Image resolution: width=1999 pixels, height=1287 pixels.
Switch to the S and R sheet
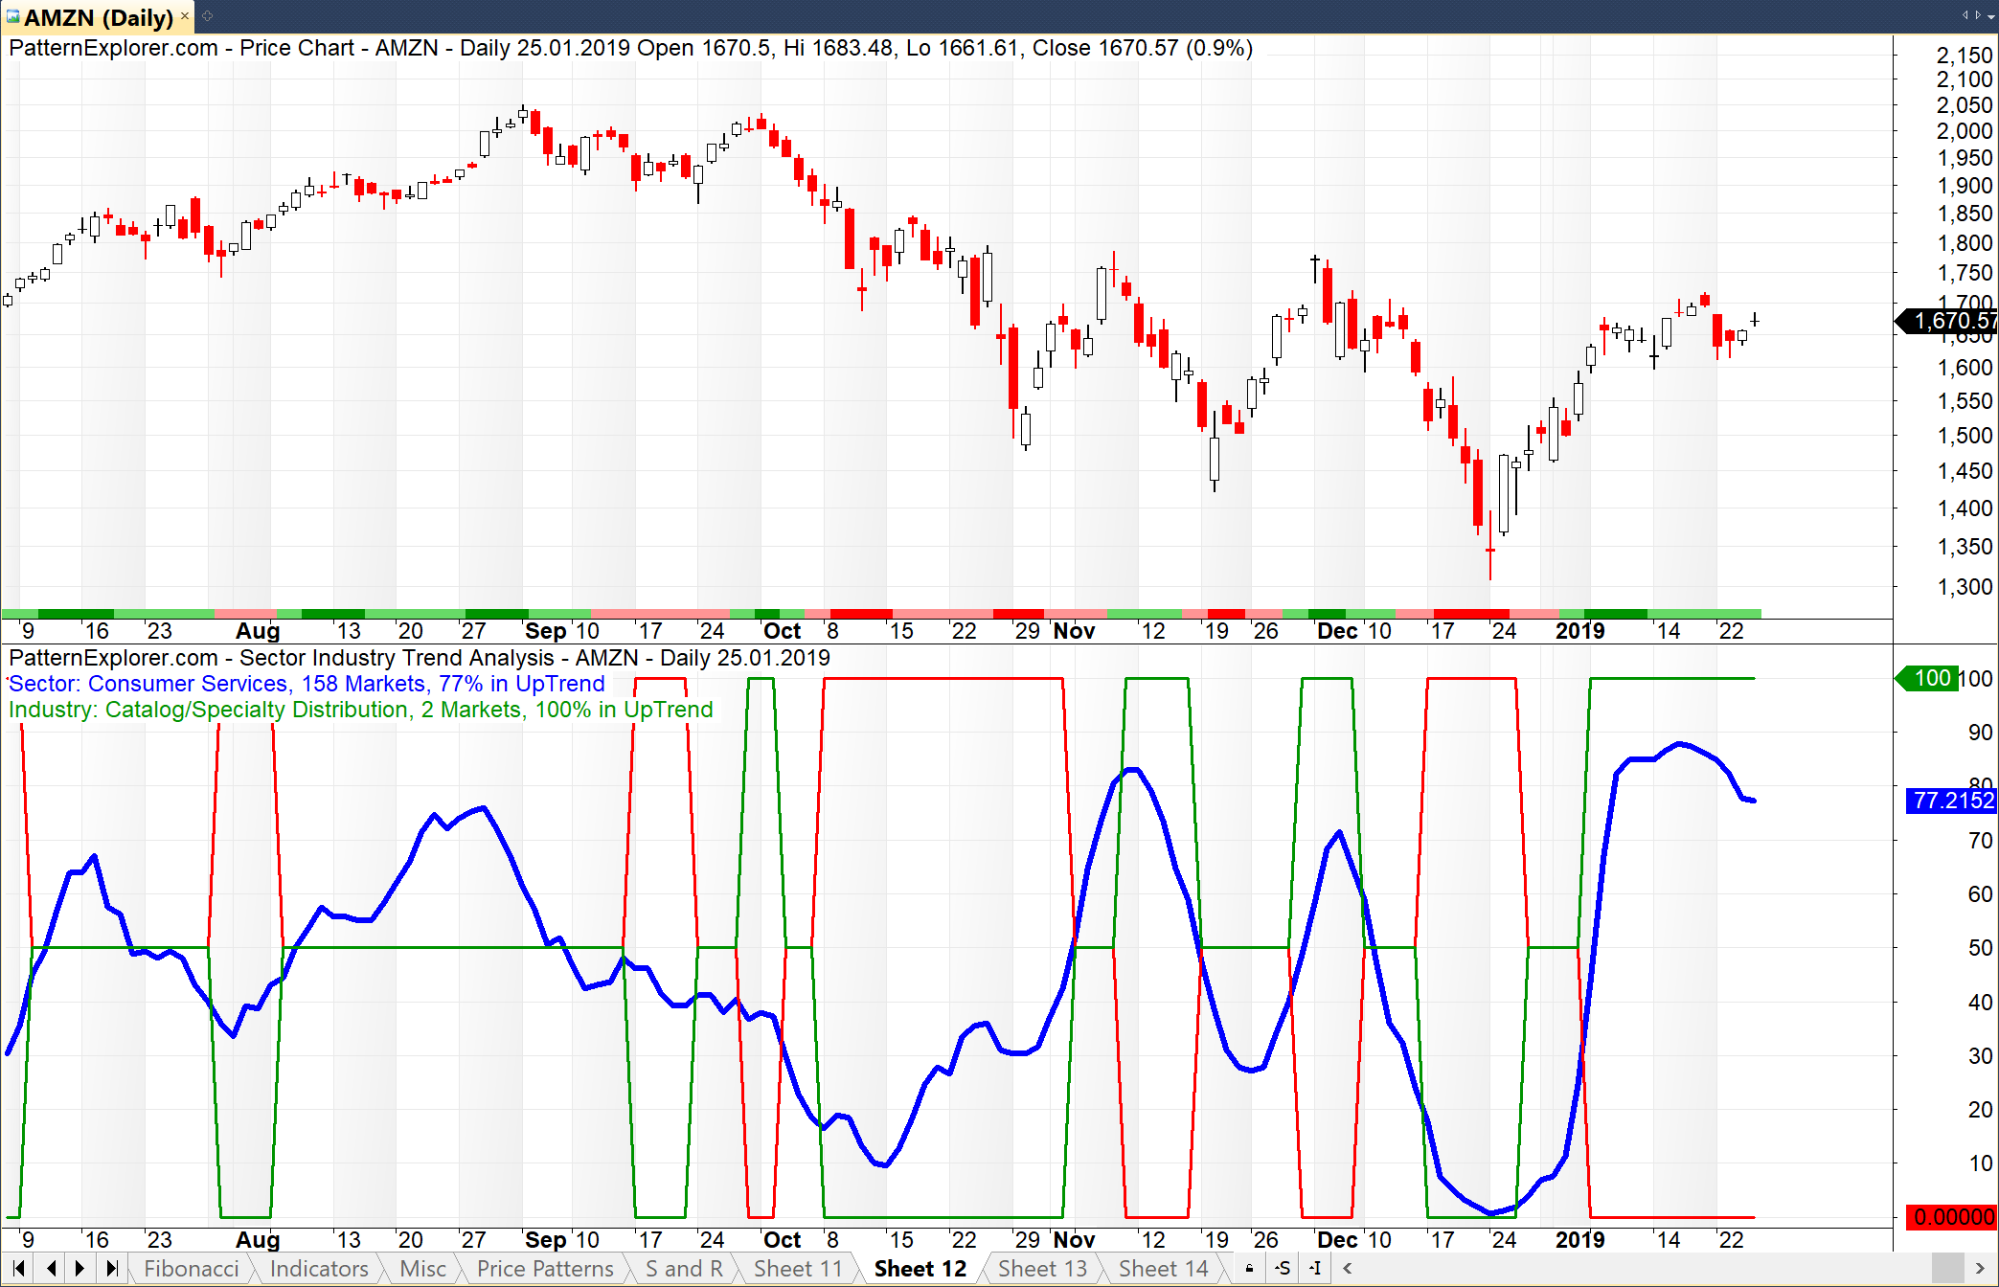683,1269
